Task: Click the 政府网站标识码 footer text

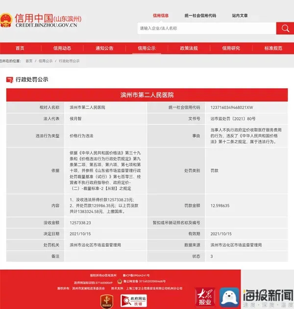Action: pos(93,283)
